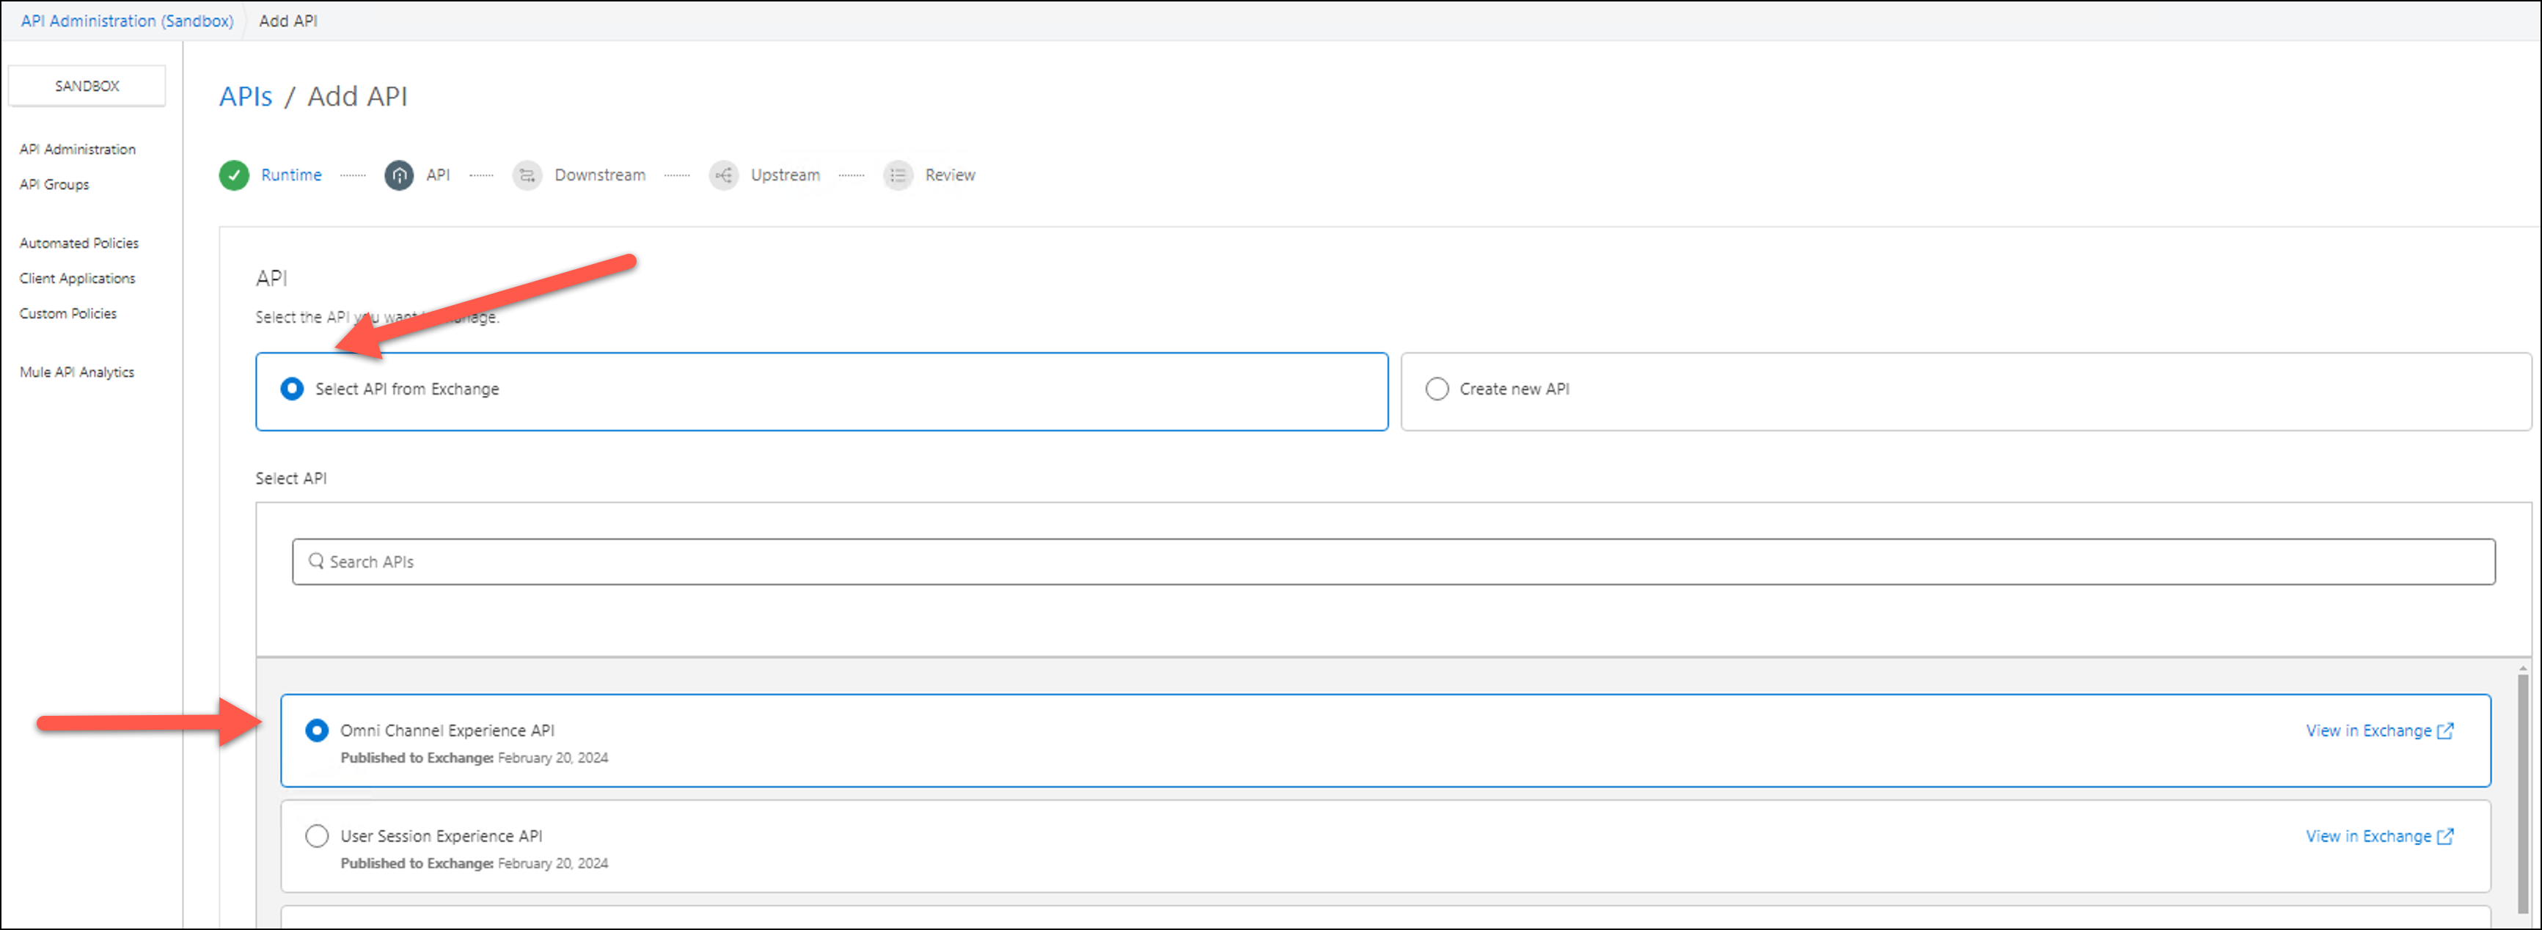The height and width of the screenshot is (930, 2542).
Task: Click the Downstream step label
Action: coord(600,175)
